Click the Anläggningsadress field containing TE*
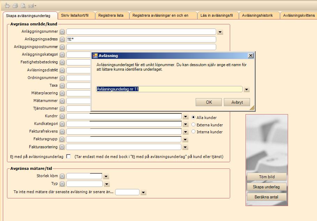This screenshot has height=221, width=317. [x=141, y=39]
